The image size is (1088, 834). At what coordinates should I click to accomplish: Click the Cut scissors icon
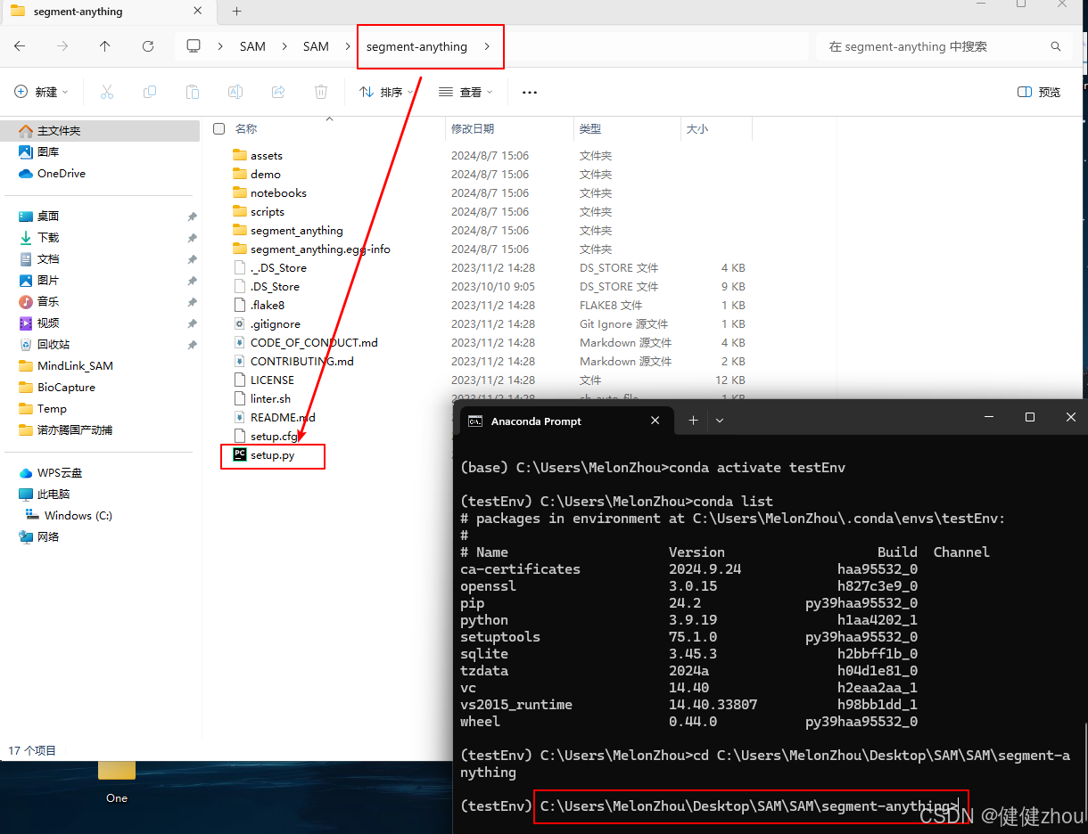click(x=107, y=92)
